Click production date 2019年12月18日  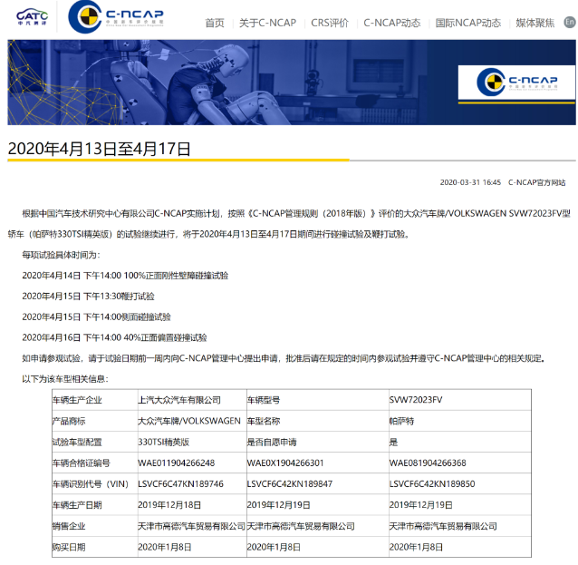[169, 505]
